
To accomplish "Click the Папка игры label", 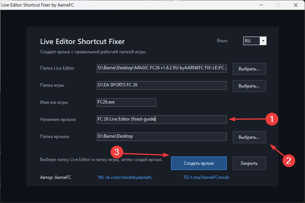I will click(x=52, y=85).
